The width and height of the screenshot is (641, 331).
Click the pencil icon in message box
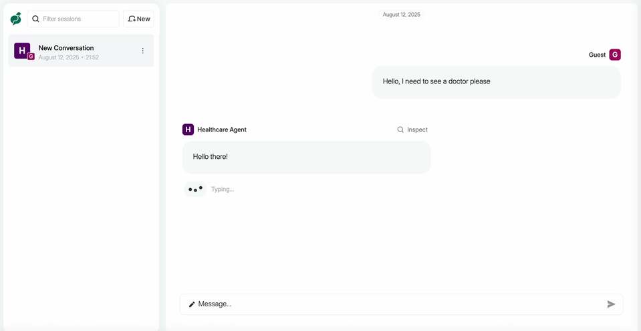[x=192, y=304]
